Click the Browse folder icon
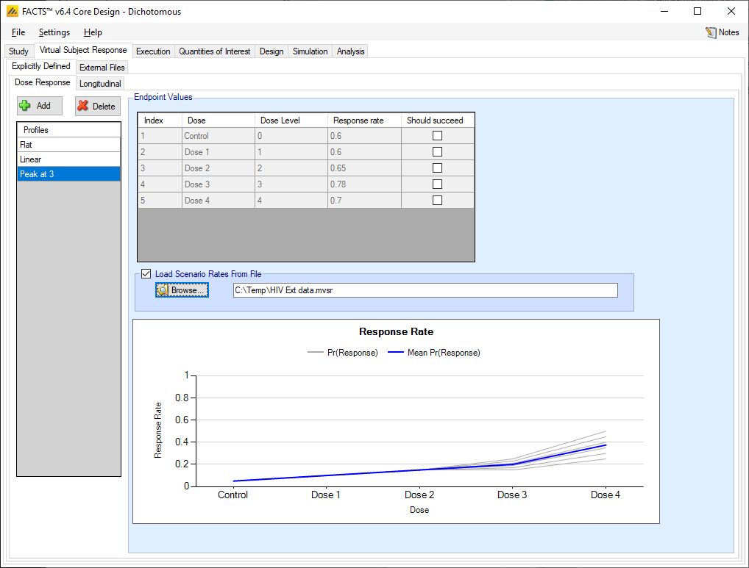Screen dimensions: 749x568 (x=163, y=290)
